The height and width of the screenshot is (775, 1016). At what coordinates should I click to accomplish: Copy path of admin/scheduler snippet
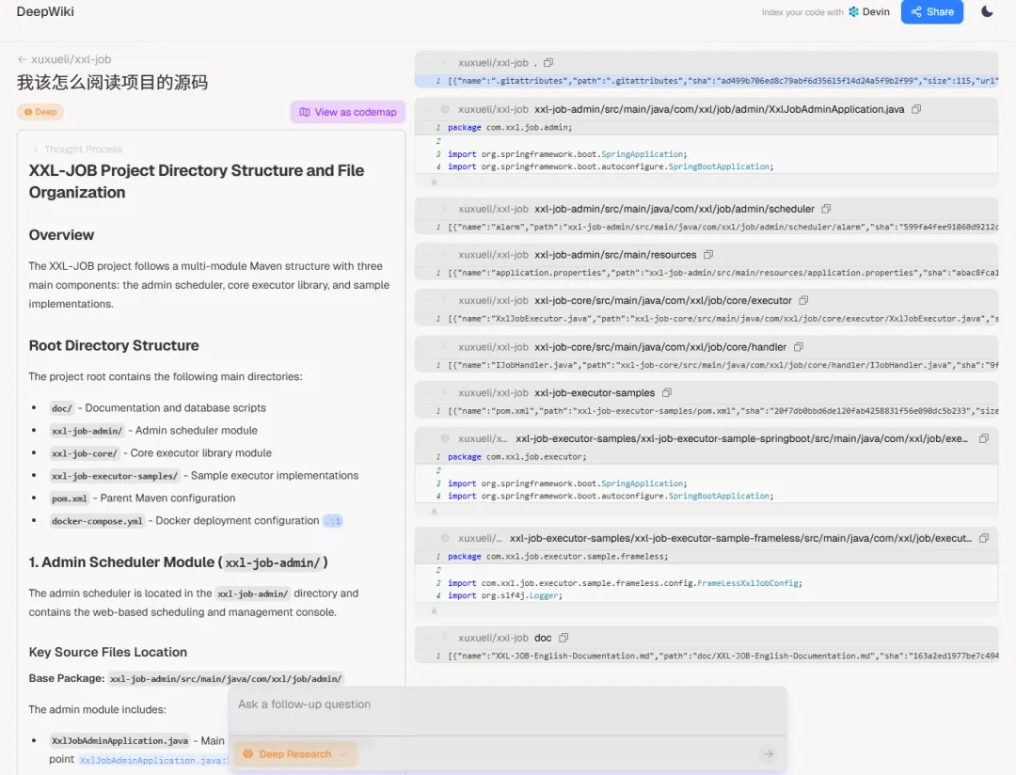point(826,209)
